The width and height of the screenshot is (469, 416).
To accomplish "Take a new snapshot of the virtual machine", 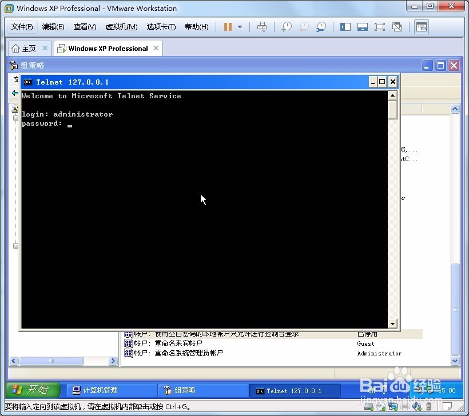I will tap(286, 26).
